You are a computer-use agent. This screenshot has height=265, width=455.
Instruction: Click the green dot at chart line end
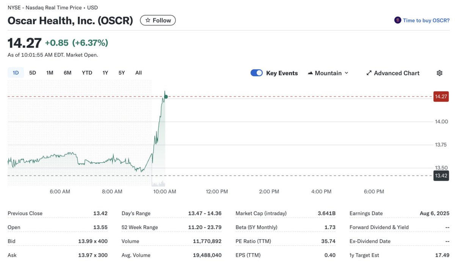[x=166, y=97]
